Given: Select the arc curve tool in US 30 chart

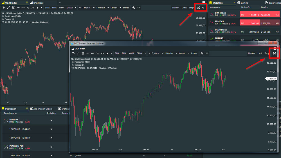Looking at the screenshot, I should point(33,8).
